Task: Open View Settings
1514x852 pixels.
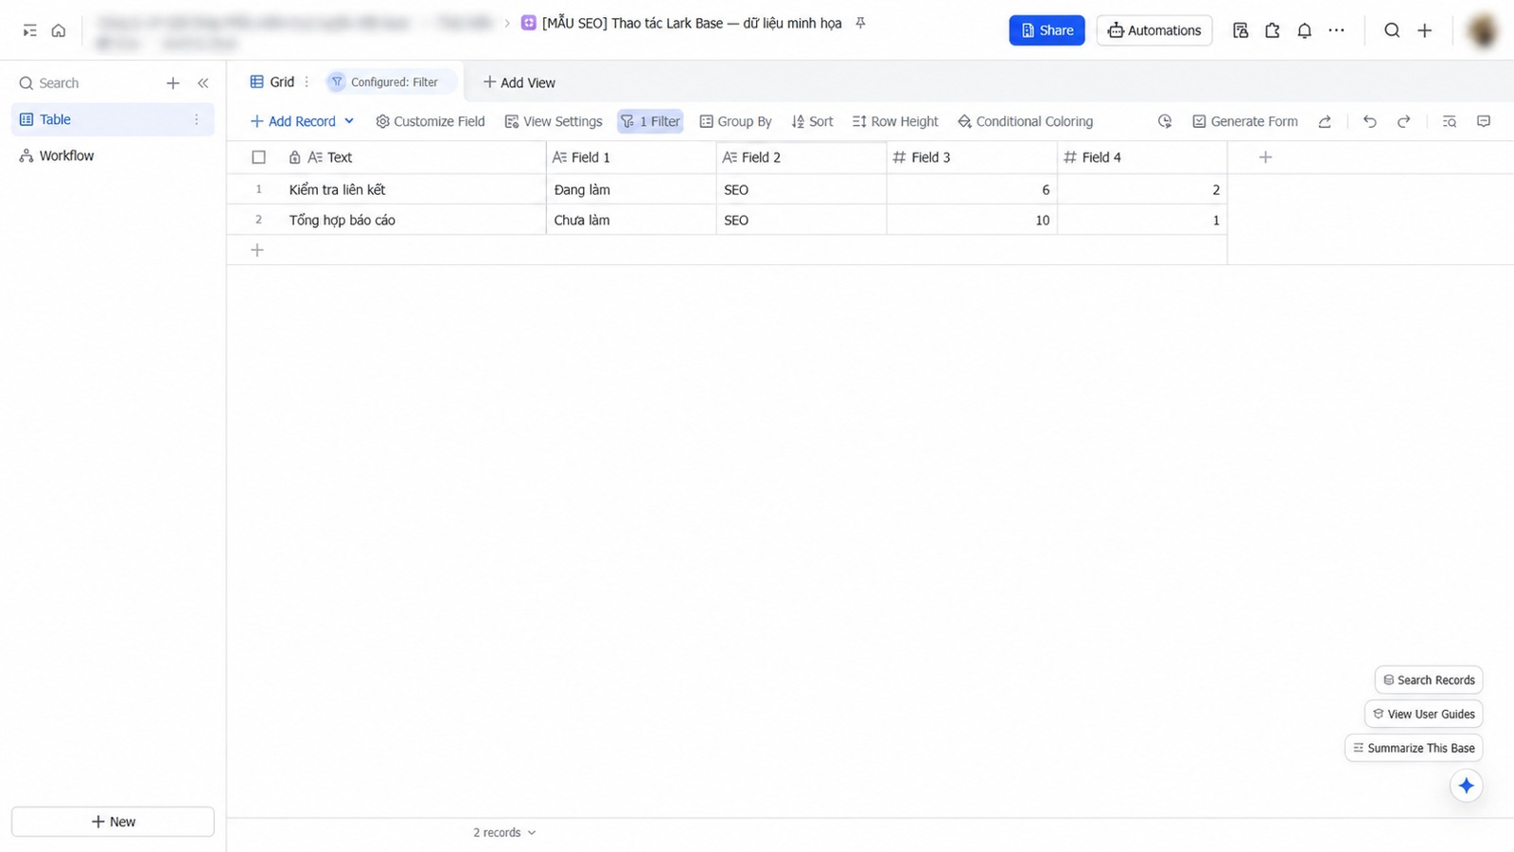Action: 554,121
